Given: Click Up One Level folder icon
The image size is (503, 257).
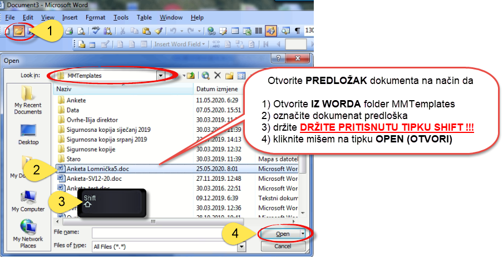Looking at the screenshot, I should tap(190, 76).
